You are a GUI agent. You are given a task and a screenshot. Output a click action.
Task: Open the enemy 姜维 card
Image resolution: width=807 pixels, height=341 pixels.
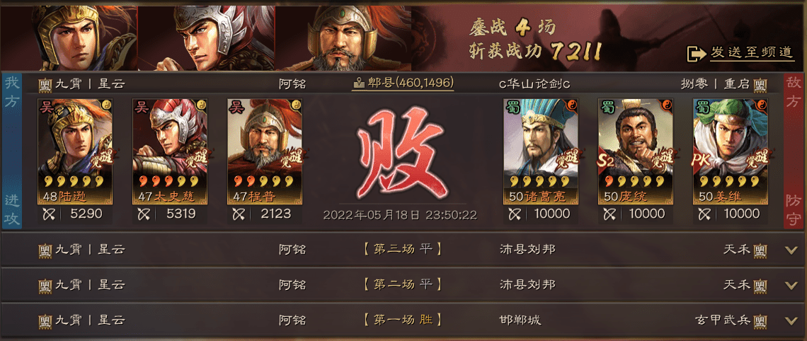point(731,151)
